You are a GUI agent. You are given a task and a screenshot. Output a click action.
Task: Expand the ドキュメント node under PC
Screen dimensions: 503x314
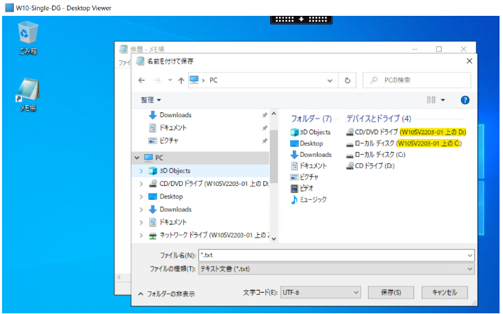pyautogui.click(x=141, y=222)
